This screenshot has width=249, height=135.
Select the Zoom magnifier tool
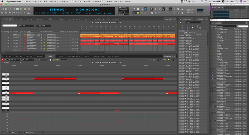(178, 9)
